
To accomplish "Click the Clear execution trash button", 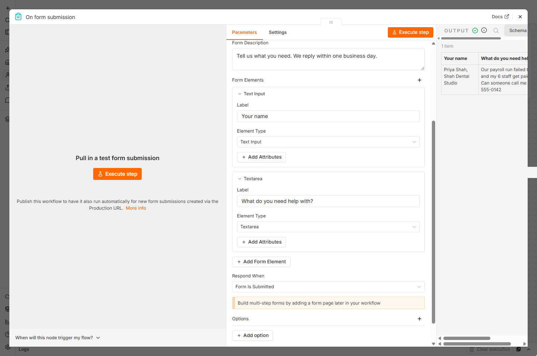I will [x=490, y=349].
